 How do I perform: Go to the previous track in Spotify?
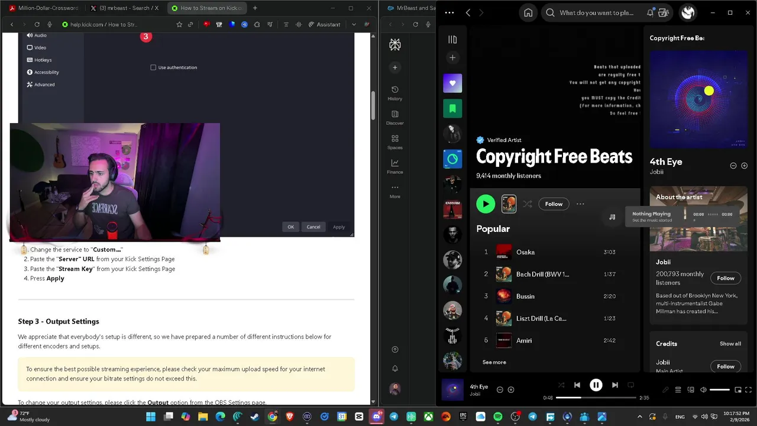pos(577,385)
